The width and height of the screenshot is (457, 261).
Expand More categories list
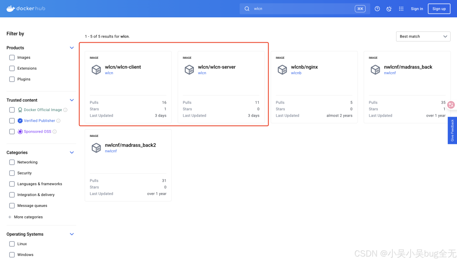click(28, 217)
